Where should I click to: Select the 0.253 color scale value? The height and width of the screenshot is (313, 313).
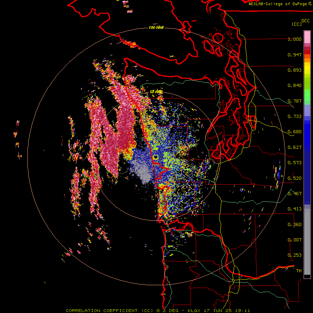click(295, 255)
